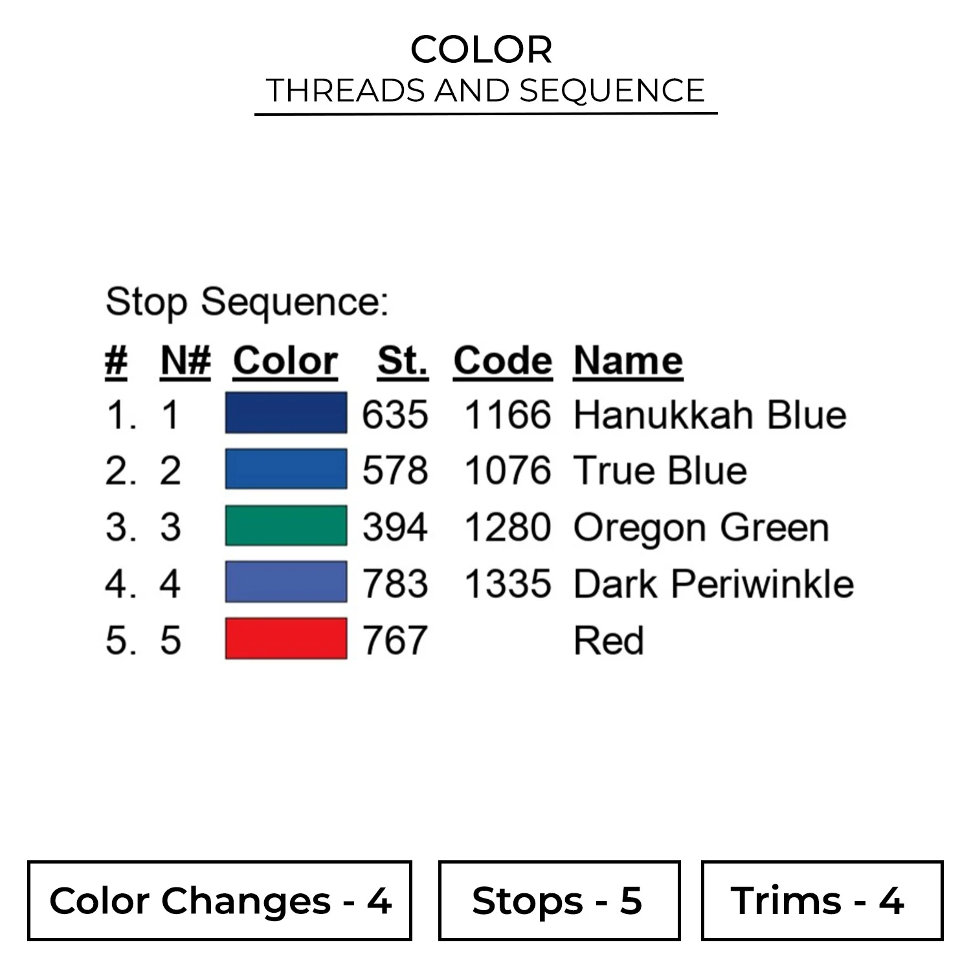Click the True Blue thread name
Image resolution: width=971 pixels, height=971 pixels.
tap(660, 471)
